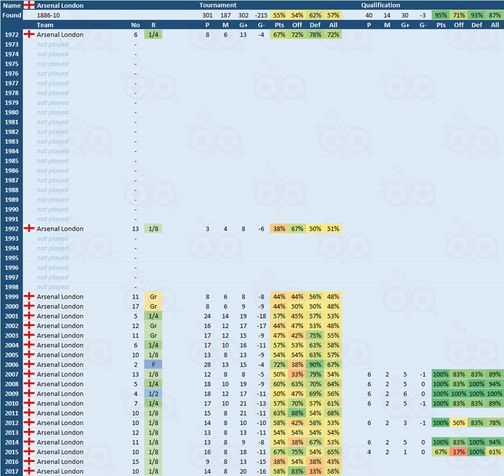The width and height of the screenshot is (504, 476).
Task: Click the England flag in the 2013 row
Action: click(29, 433)
